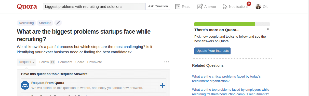
Task: Click the Comment link
Action: click(65, 62)
